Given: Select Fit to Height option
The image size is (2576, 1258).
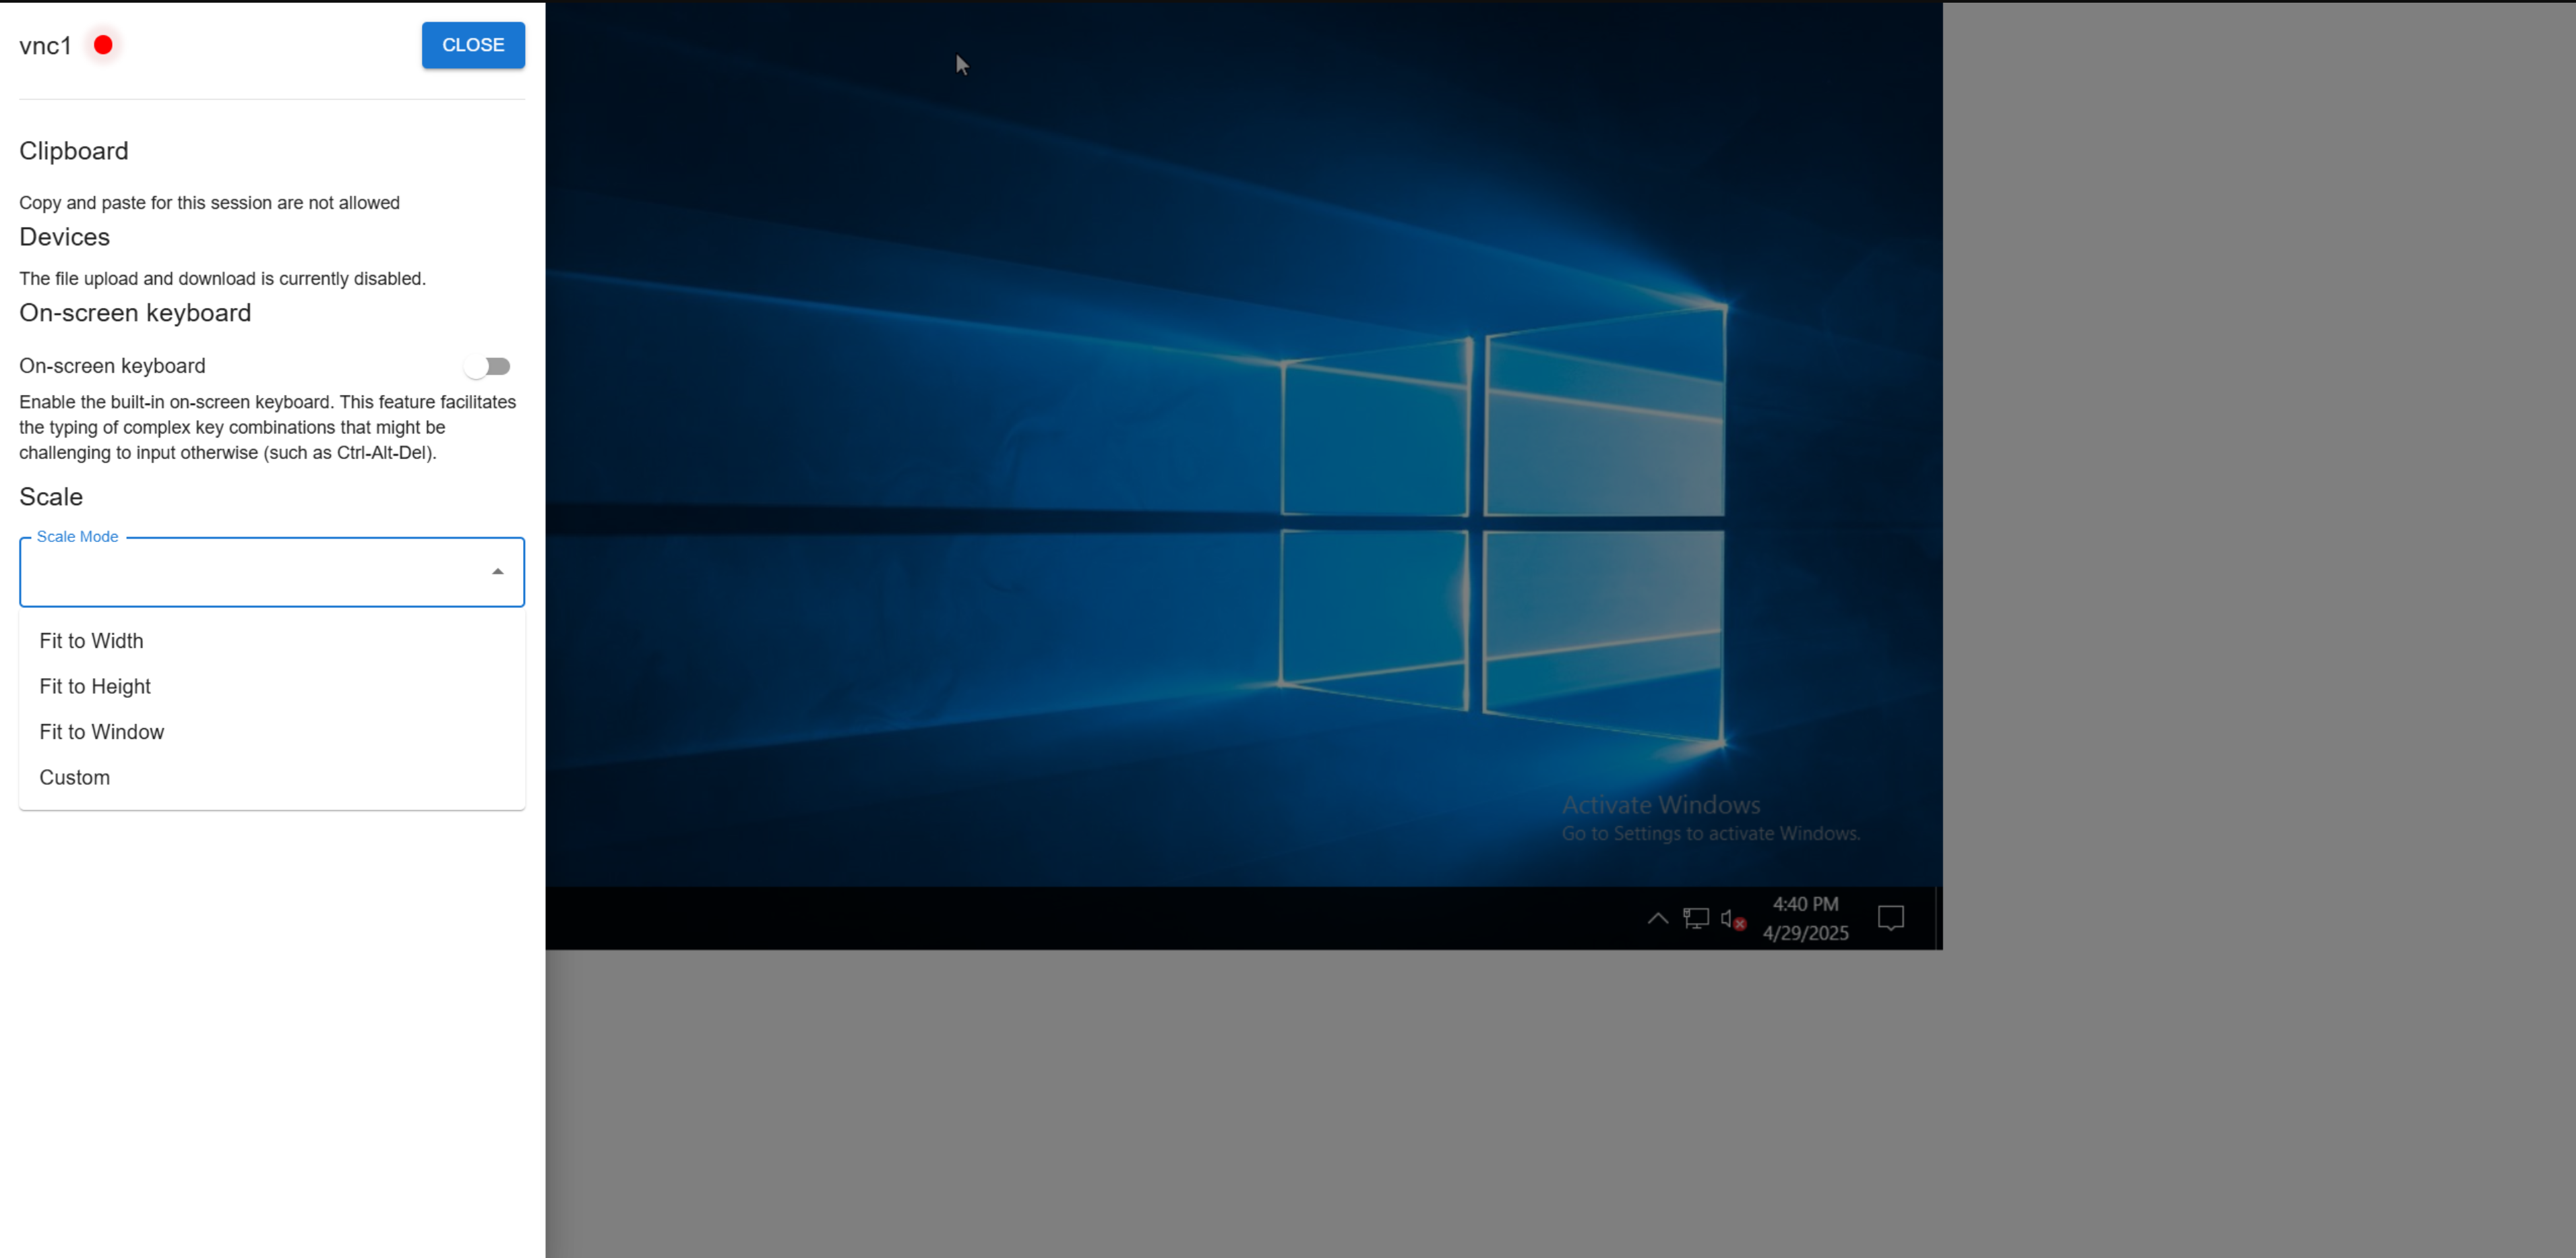Looking at the screenshot, I should pyautogui.click(x=272, y=687).
